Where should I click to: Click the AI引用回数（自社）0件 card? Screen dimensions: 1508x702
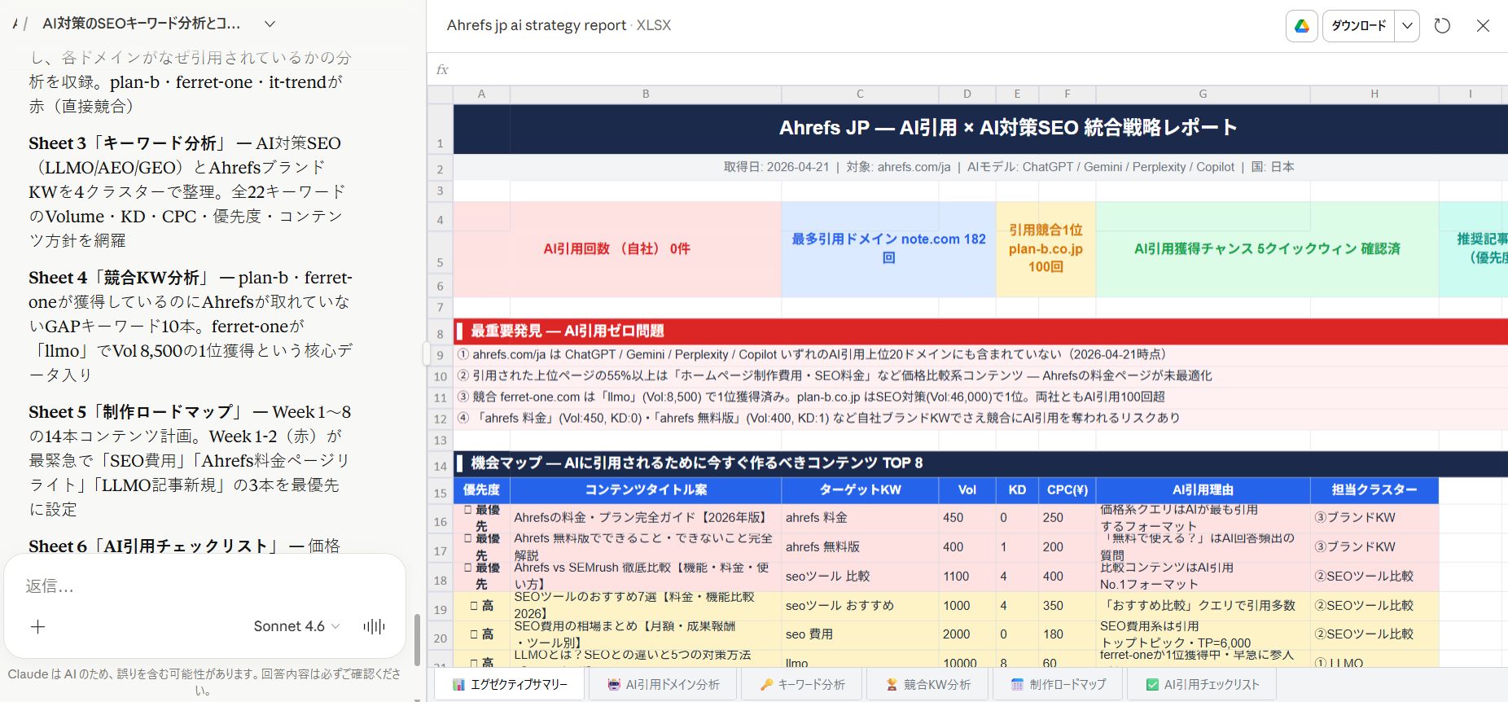[x=616, y=249]
